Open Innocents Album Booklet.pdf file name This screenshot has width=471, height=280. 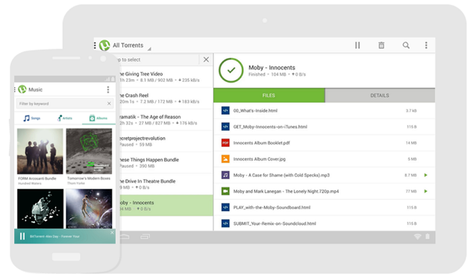(262, 143)
